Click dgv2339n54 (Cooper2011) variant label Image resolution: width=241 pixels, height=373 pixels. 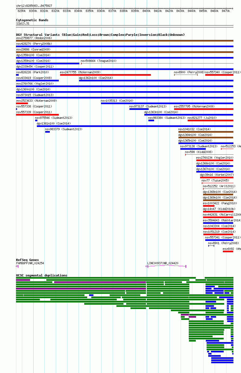[35, 67]
